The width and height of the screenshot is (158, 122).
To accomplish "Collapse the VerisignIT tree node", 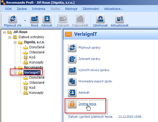I will [15, 73].
